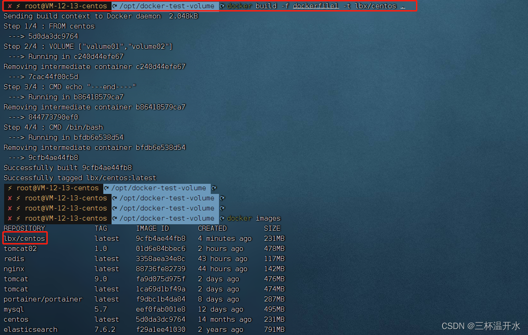Click the 'docker build -f dockerfile1' command text
528x335 pixels.
[282, 6]
